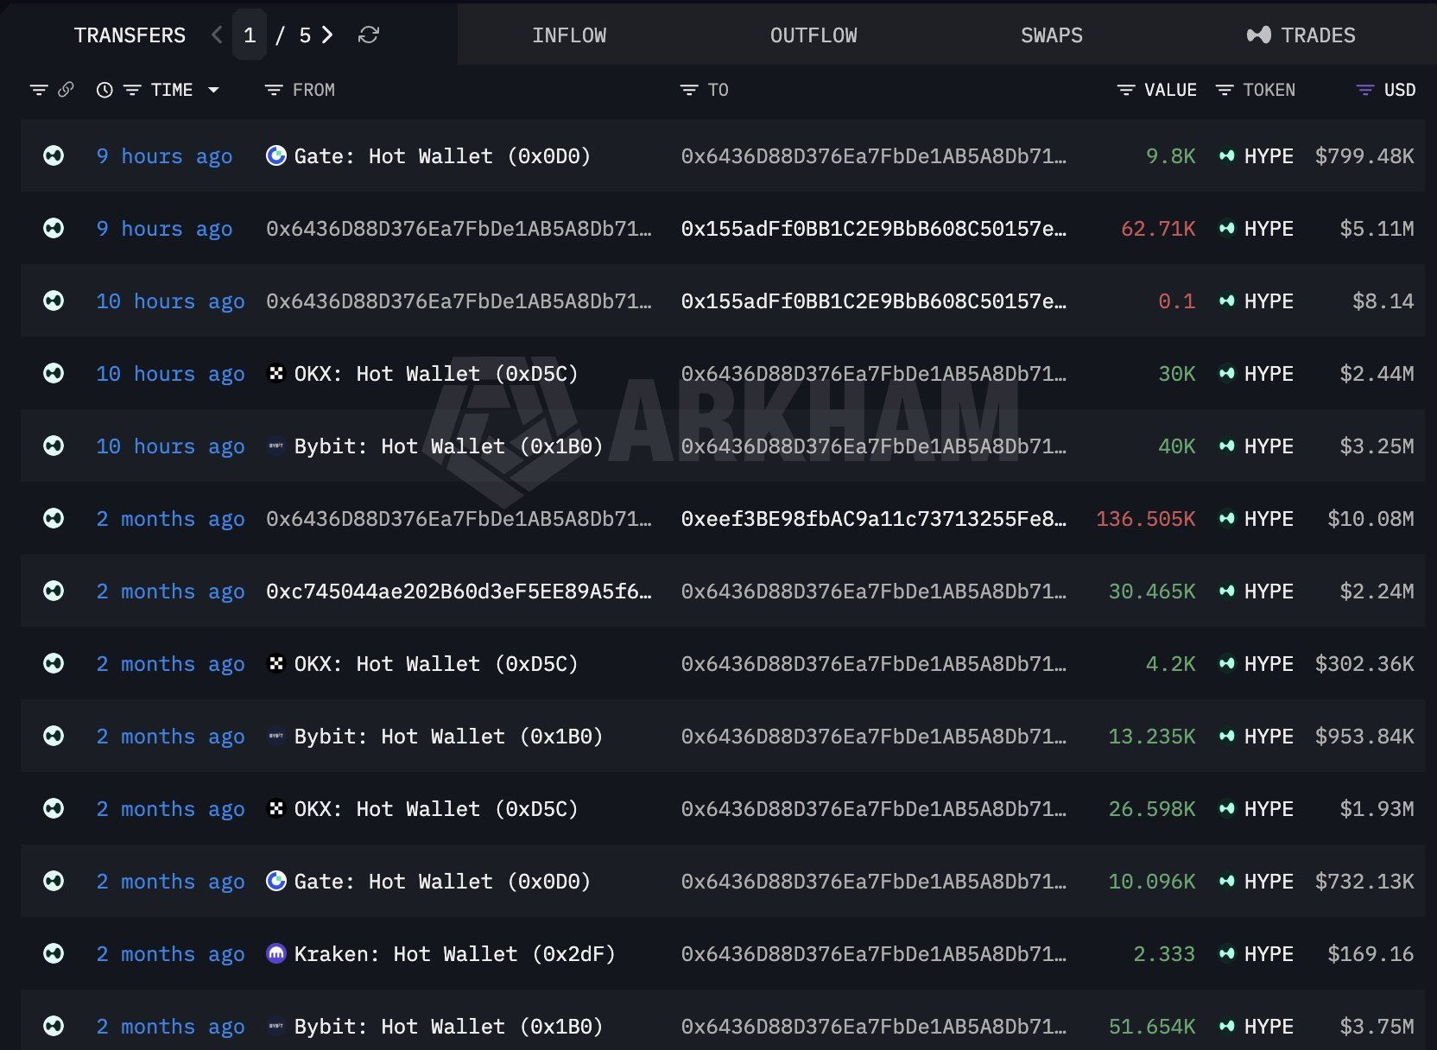
Task: Open sender address 0xc745044ae202B...
Action: click(x=459, y=591)
